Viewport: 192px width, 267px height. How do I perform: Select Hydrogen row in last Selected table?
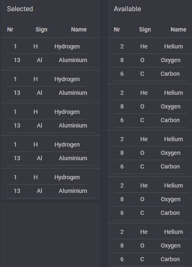click(46, 177)
